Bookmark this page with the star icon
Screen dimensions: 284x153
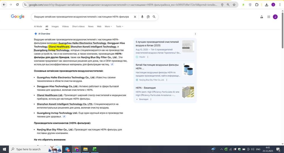click(x=234, y=5)
